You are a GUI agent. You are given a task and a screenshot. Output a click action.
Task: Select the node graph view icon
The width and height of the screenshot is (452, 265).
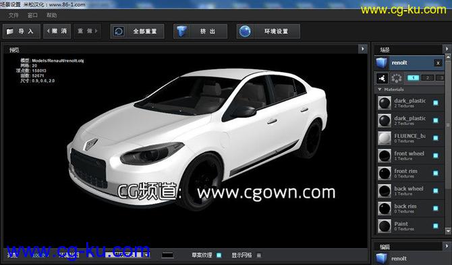[x=382, y=78]
